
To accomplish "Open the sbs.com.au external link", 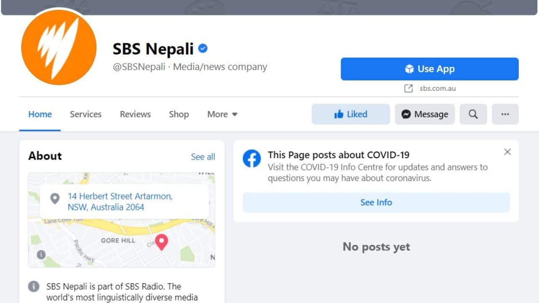I will [x=438, y=88].
